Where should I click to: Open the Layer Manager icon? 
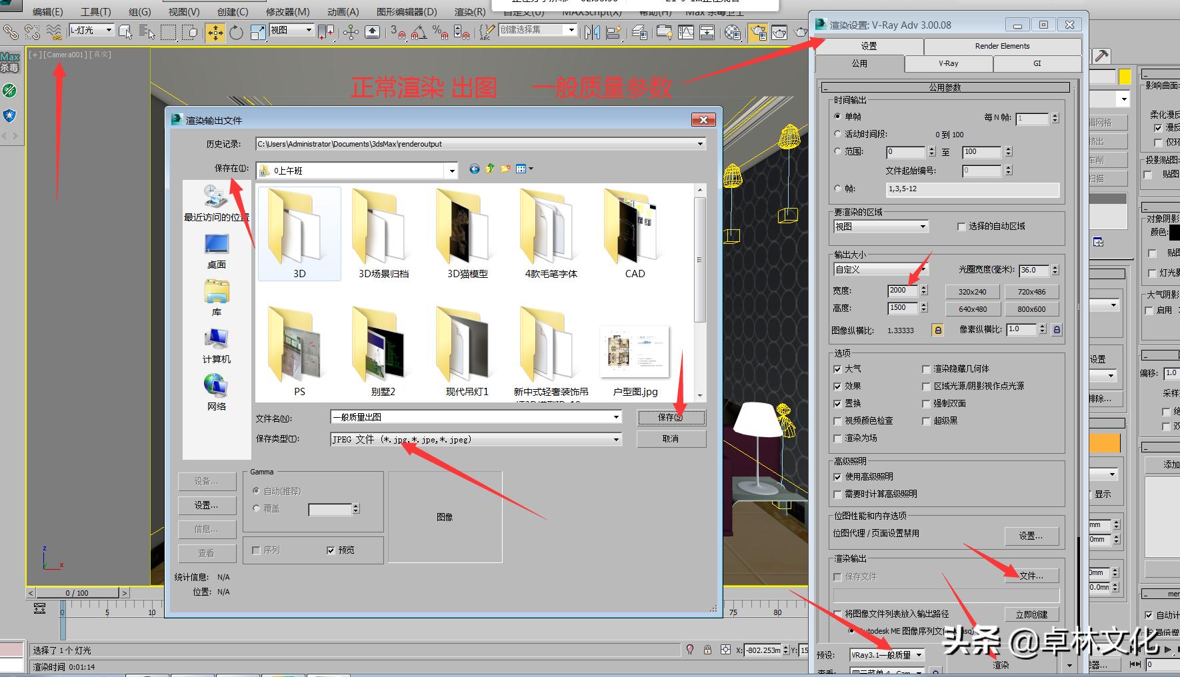pyautogui.click(x=639, y=31)
